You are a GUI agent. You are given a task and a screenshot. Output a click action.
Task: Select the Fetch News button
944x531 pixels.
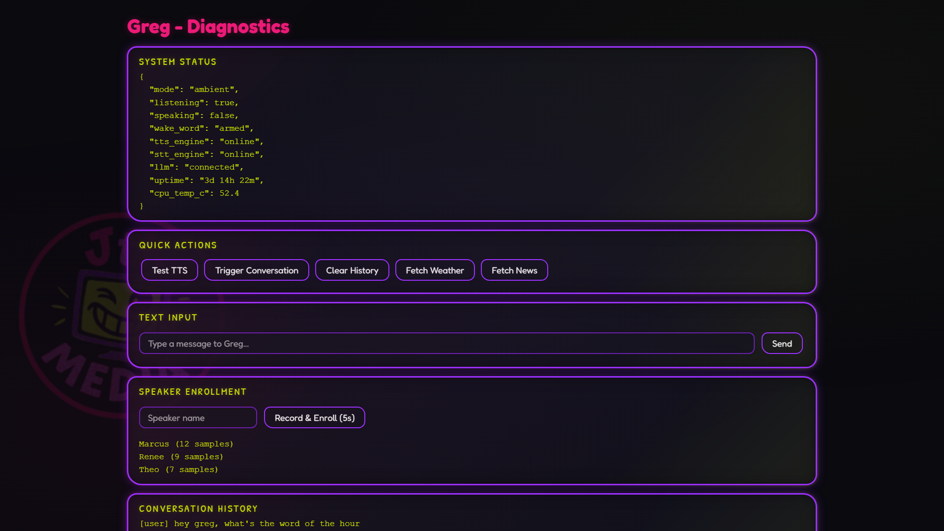(514, 270)
